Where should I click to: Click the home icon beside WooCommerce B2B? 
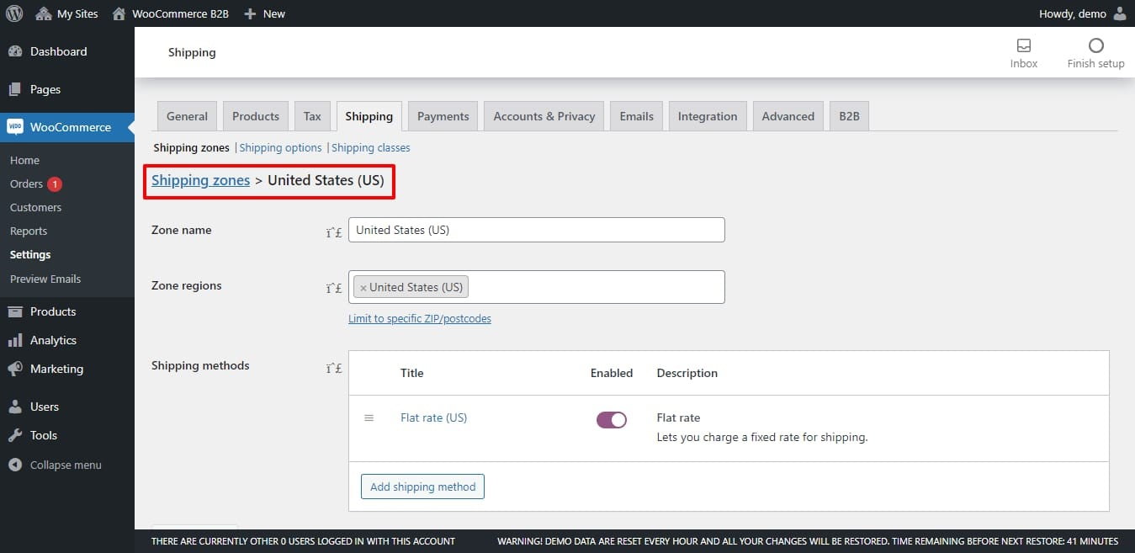[119, 13]
